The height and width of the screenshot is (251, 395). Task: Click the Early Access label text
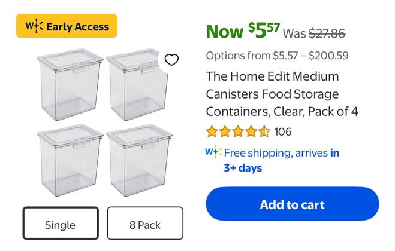pos(77,26)
